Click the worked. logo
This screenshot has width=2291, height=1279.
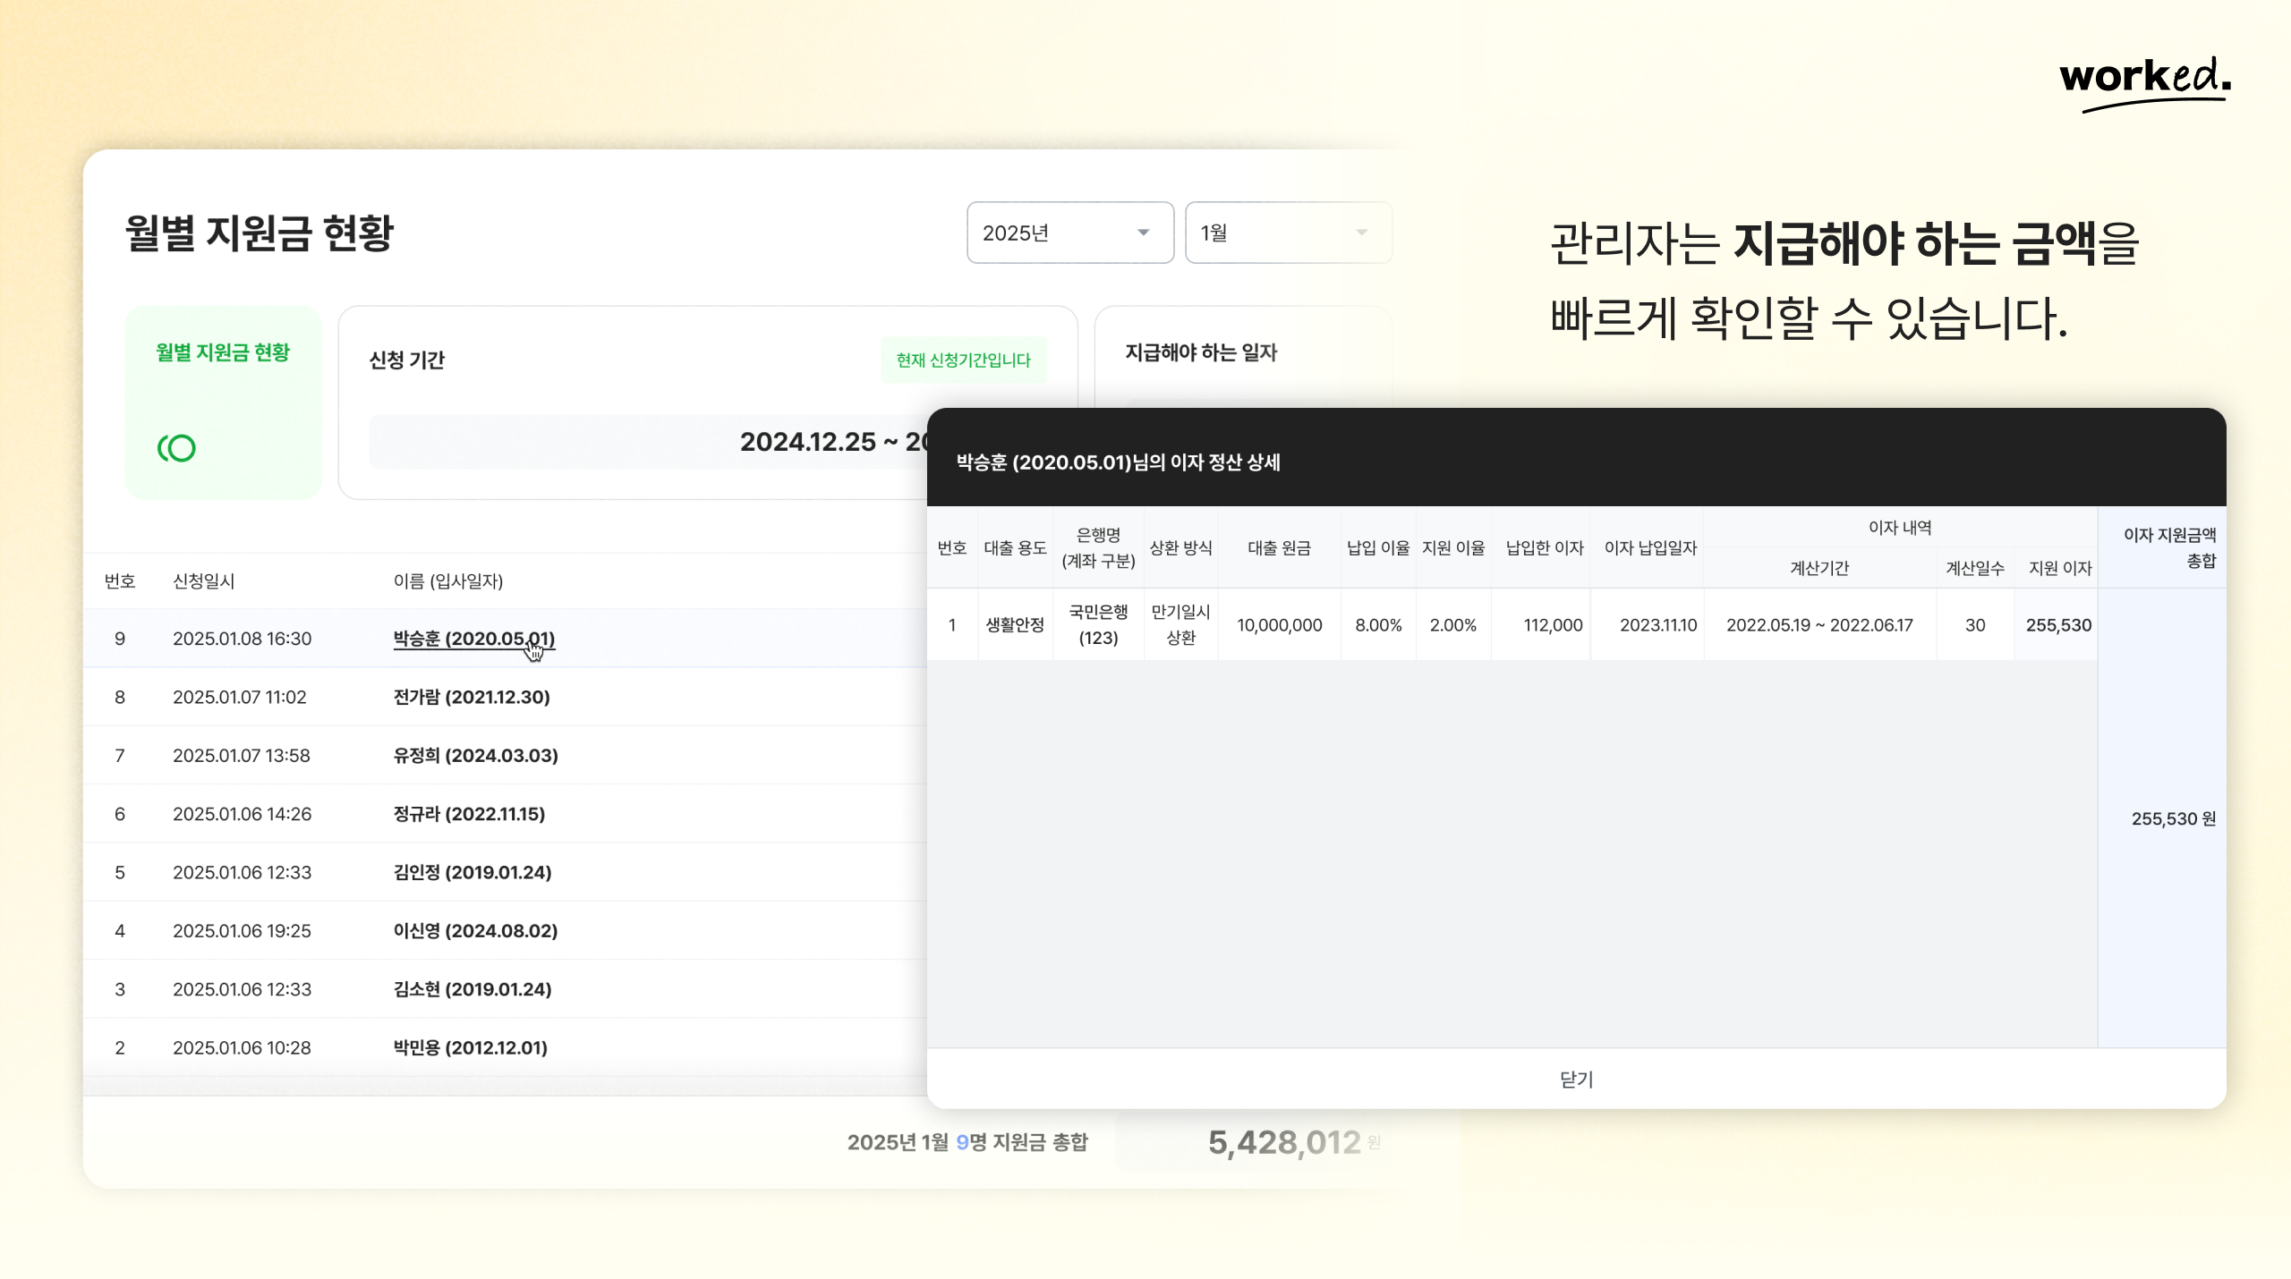(x=2144, y=80)
